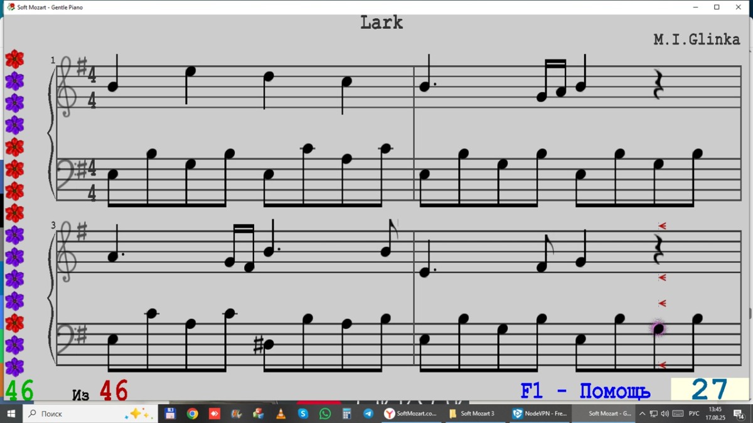Image resolution: width=753 pixels, height=423 pixels.
Task: Open the Windows Start menu
Action: coord(11,414)
